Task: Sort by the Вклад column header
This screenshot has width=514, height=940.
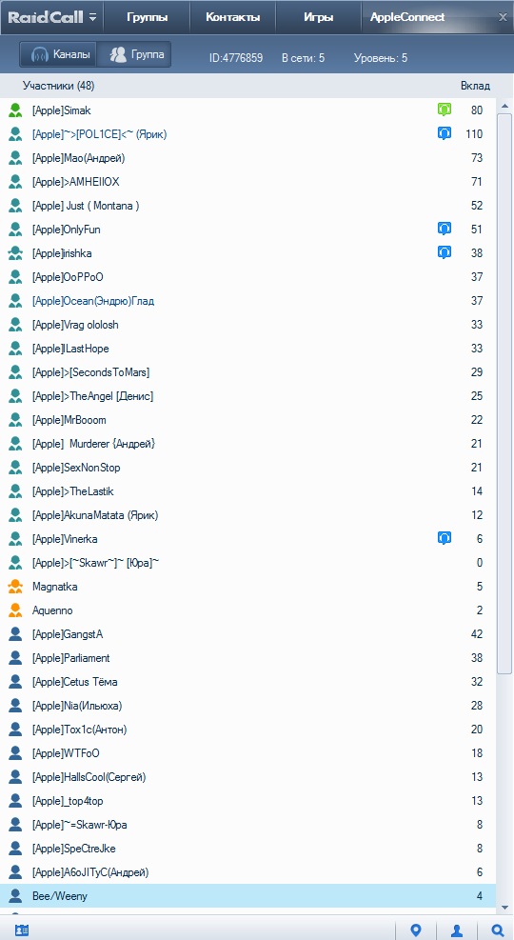Action: 475,86
